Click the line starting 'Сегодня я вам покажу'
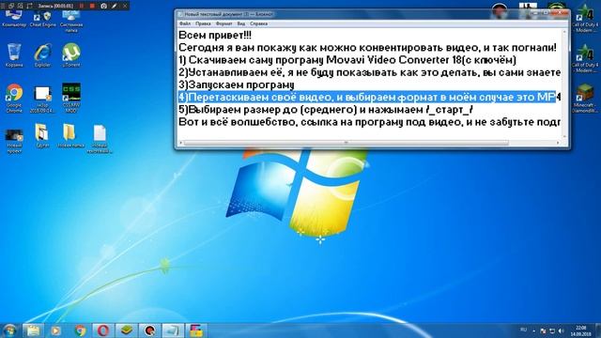The image size is (601, 338). (367, 48)
